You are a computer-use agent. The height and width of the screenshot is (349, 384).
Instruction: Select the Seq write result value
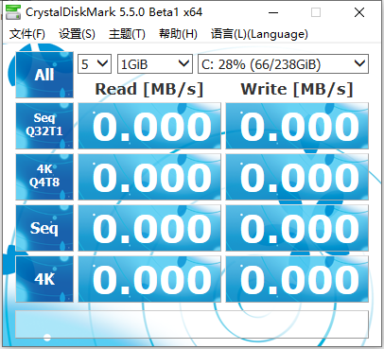click(297, 228)
